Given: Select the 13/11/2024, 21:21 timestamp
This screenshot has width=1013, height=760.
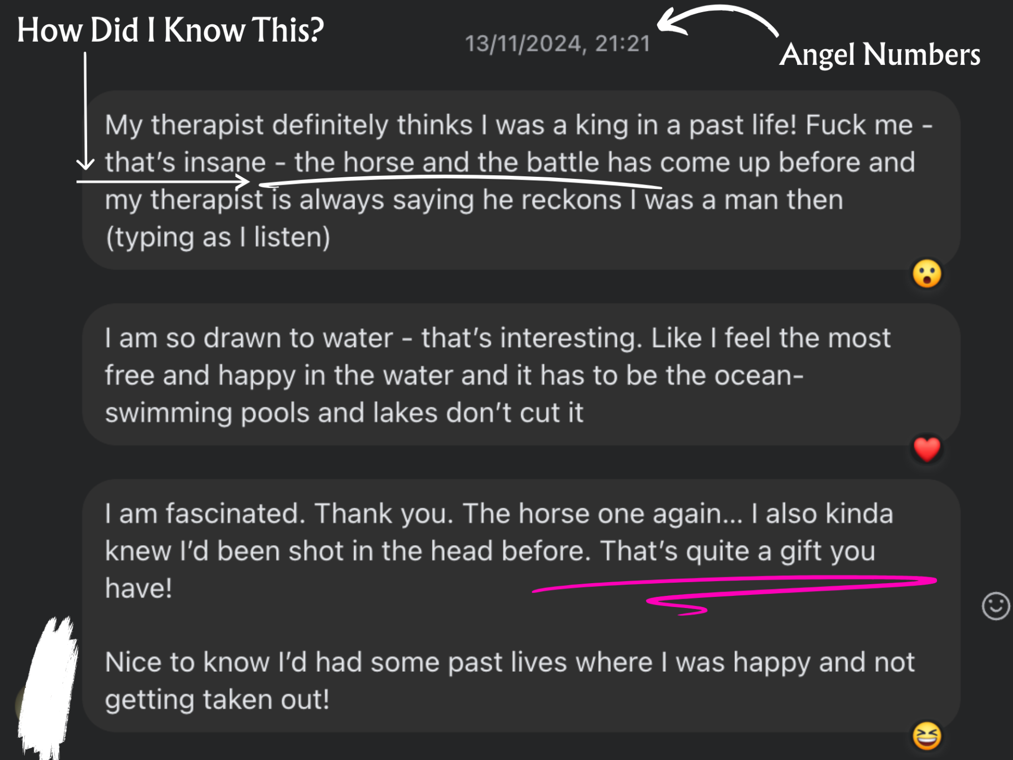Looking at the screenshot, I should [x=557, y=44].
